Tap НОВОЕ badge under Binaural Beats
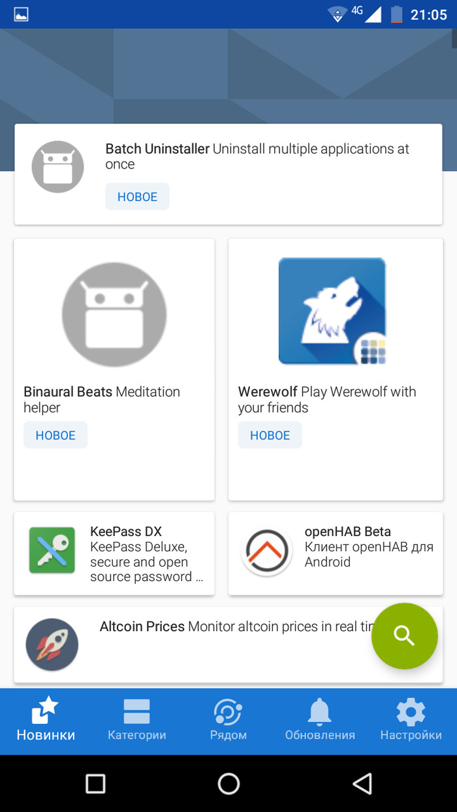Image resolution: width=457 pixels, height=812 pixels. [x=55, y=435]
